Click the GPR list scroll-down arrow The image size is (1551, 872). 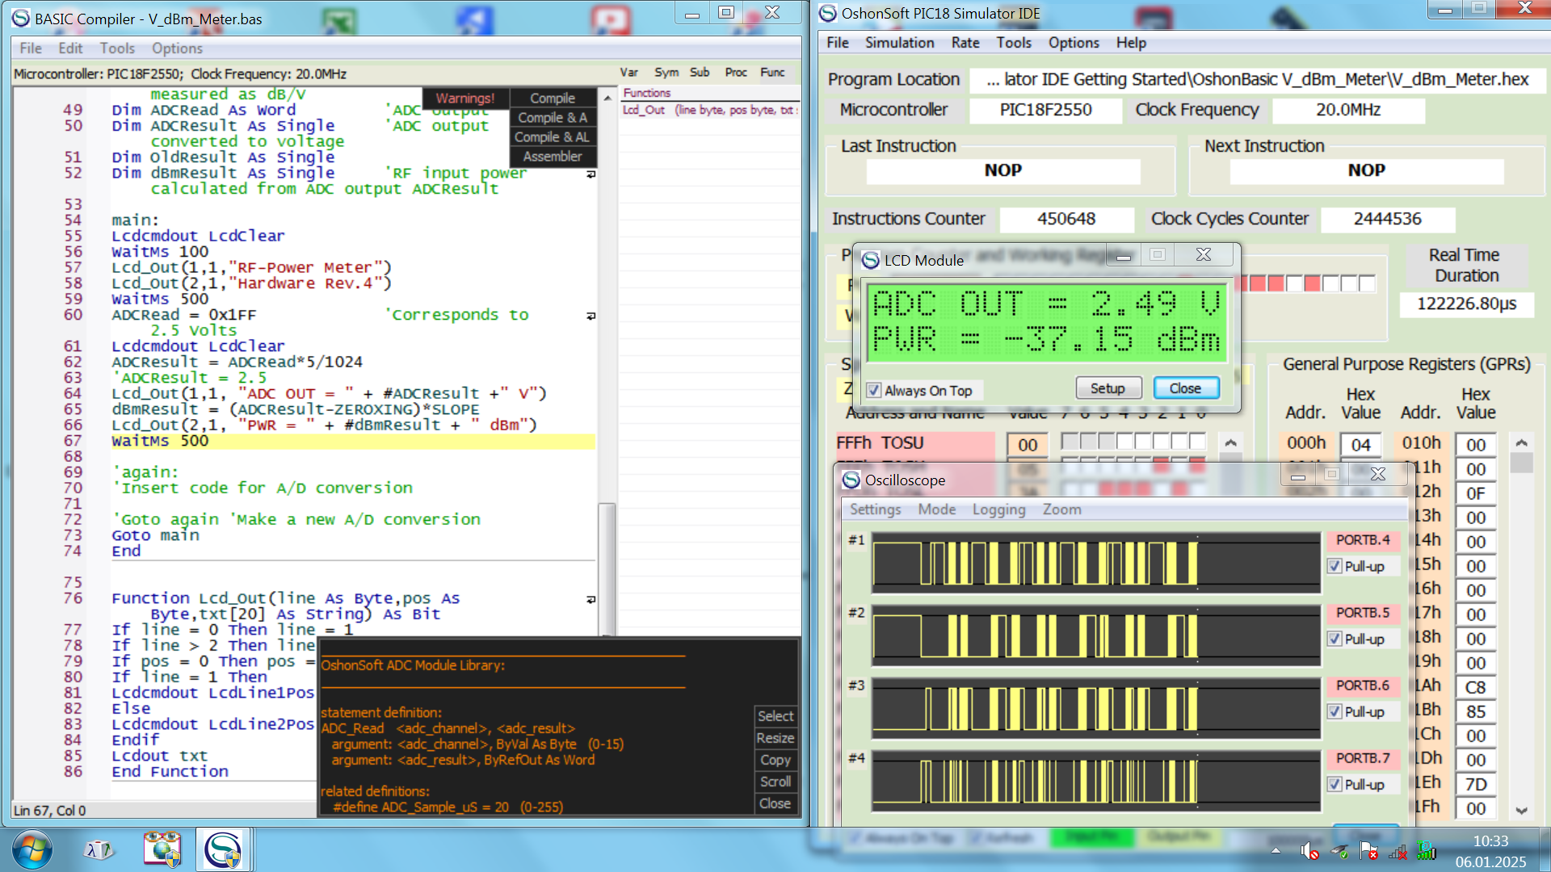(x=1521, y=811)
